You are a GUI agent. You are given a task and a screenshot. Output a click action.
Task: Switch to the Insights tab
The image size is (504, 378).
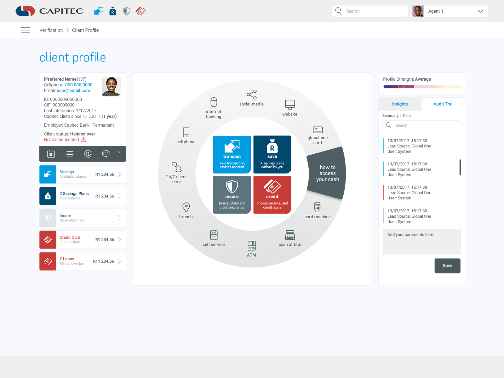[400, 104]
